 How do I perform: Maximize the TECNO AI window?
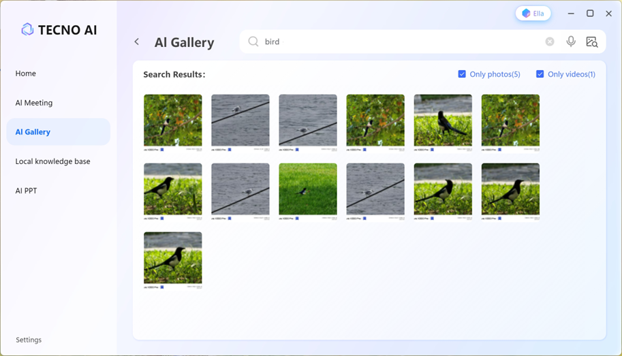pos(590,14)
